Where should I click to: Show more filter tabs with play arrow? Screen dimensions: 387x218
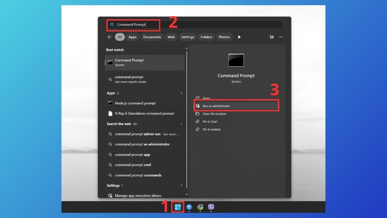(x=239, y=37)
